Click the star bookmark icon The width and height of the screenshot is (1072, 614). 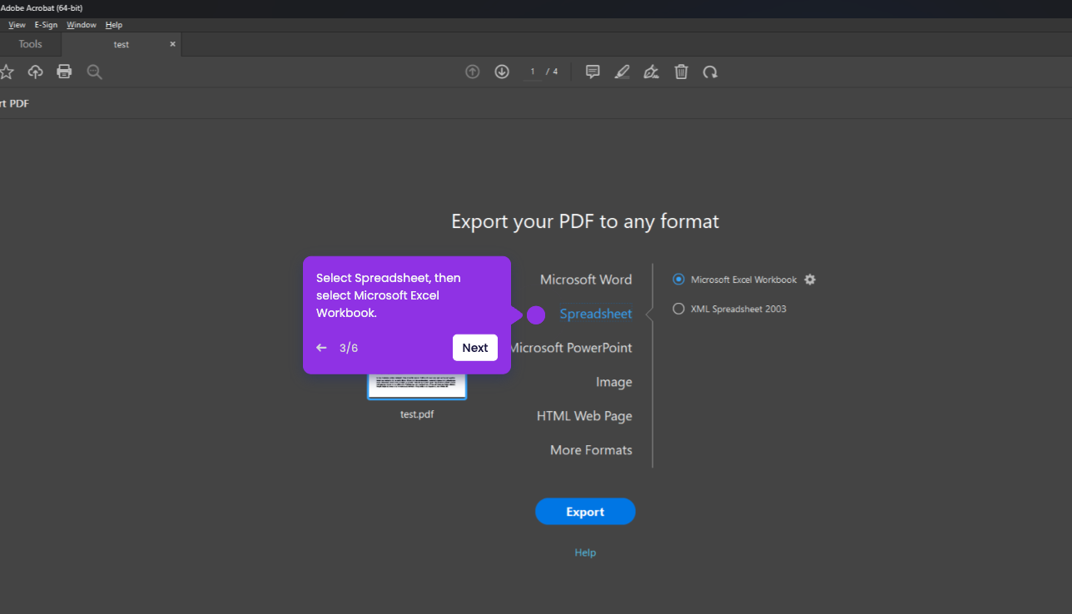click(x=6, y=72)
